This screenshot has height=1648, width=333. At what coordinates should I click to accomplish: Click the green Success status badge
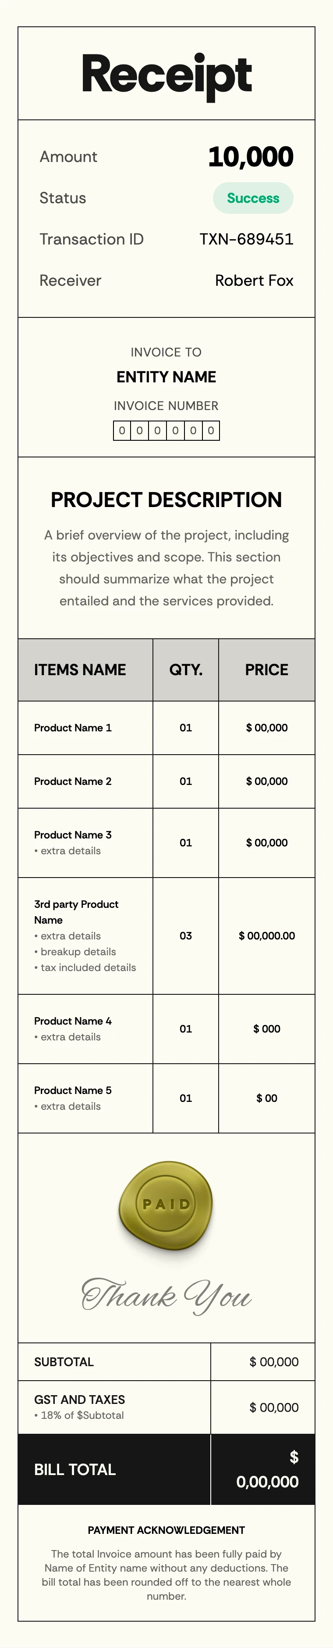click(x=253, y=198)
